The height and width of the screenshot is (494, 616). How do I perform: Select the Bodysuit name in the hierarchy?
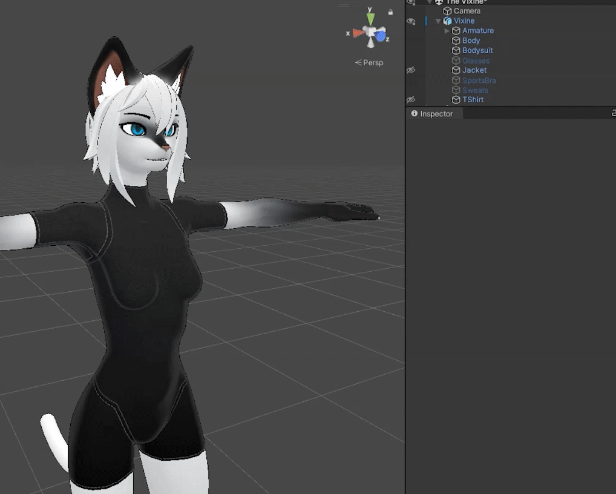point(477,50)
